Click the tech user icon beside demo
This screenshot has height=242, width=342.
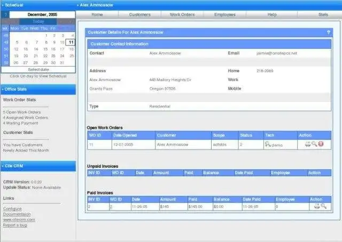tap(268, 144)
